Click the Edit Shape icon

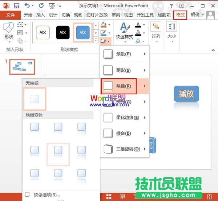(x=20, y=25)
